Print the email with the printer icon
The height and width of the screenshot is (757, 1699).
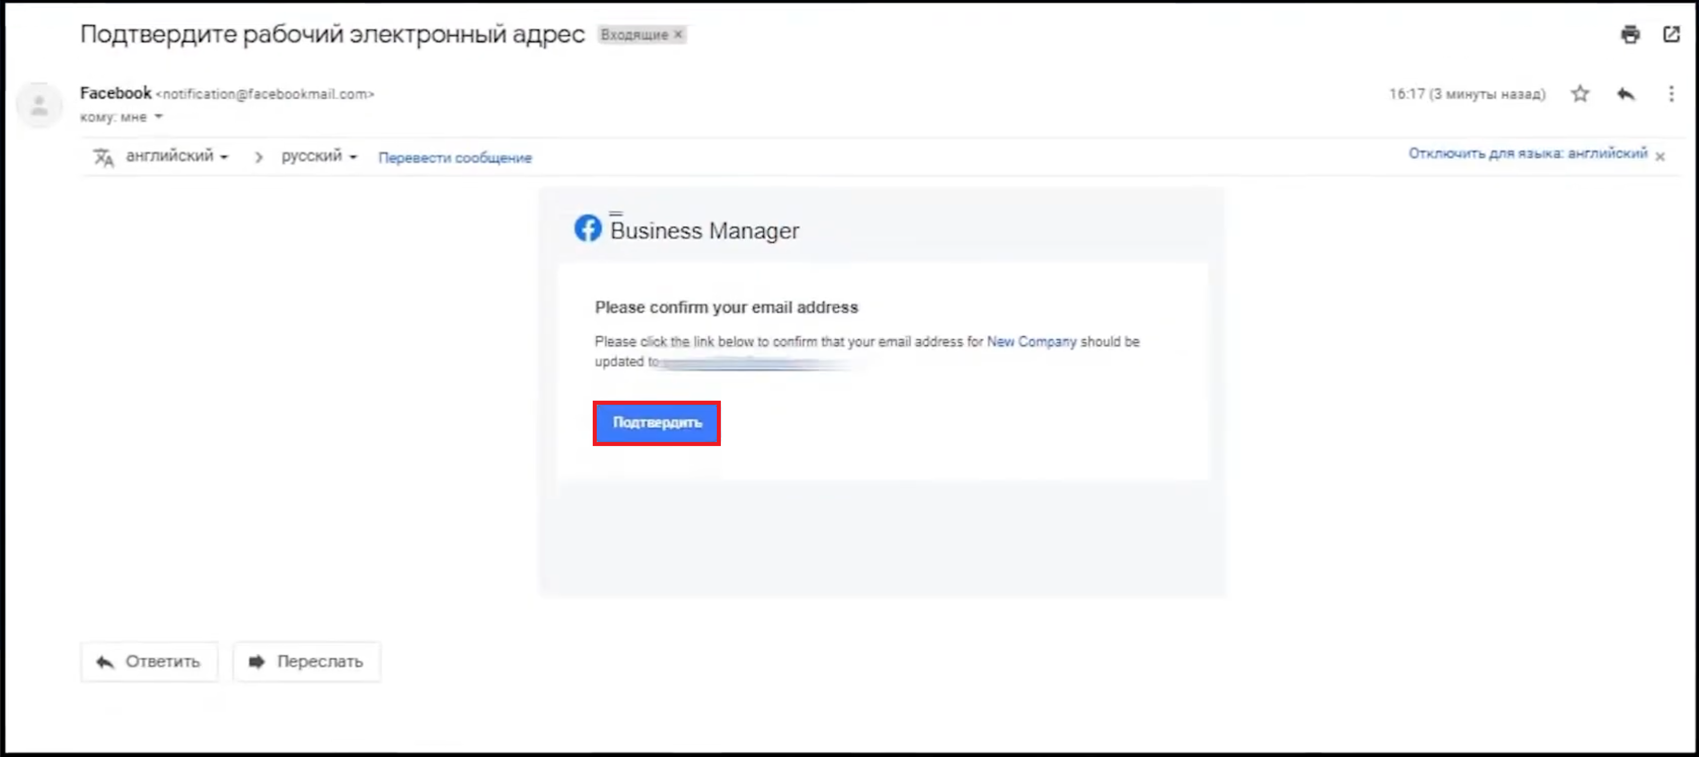pos(1630,34)
